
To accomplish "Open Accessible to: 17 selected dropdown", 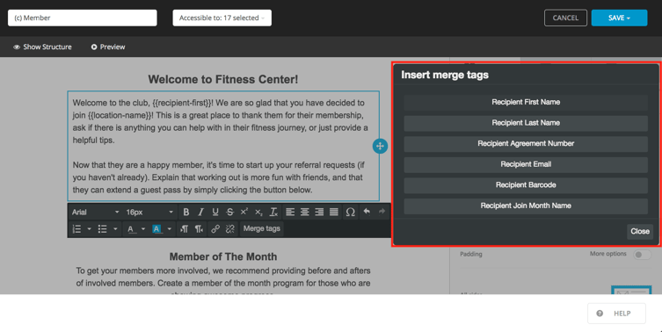I will [x=222, y=18].
